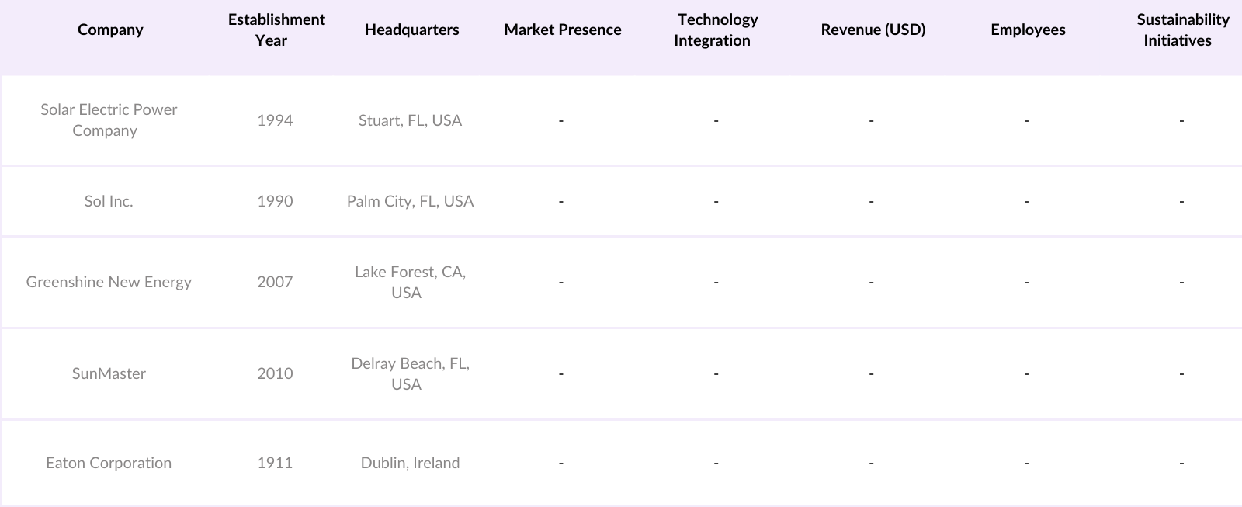Select Solar Electric Power Company cell
Image resolution: width=1242 pixels, height=507 pixels.
(x=109, y=120)
